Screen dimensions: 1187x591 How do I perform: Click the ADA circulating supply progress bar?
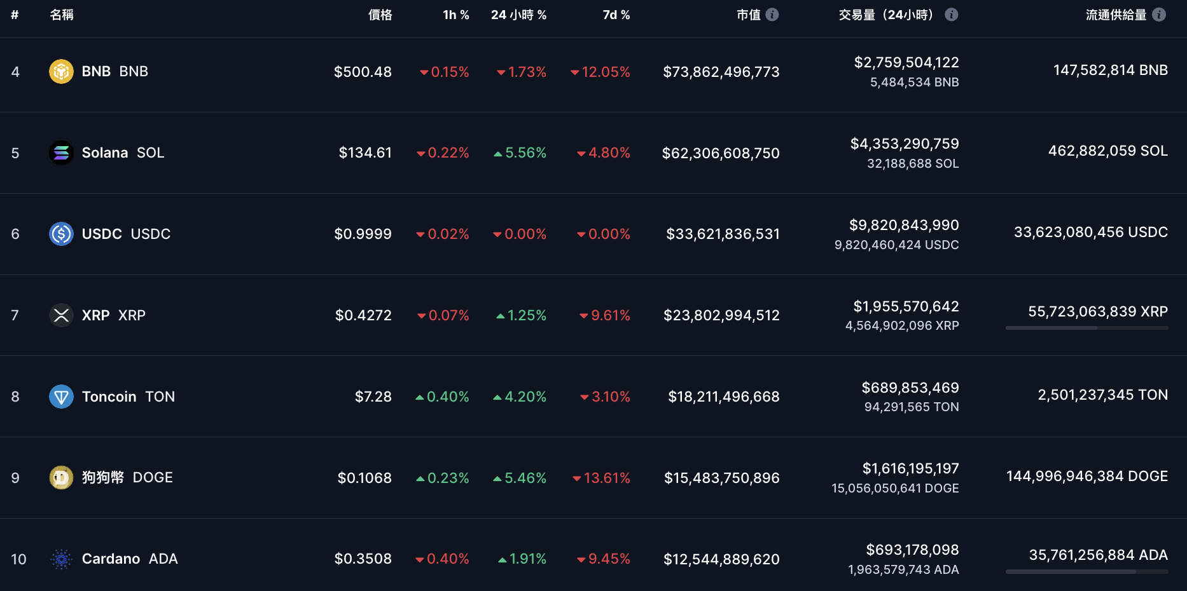tap(1086, 572)
